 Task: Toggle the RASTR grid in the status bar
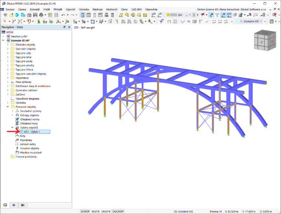[95, 211]
